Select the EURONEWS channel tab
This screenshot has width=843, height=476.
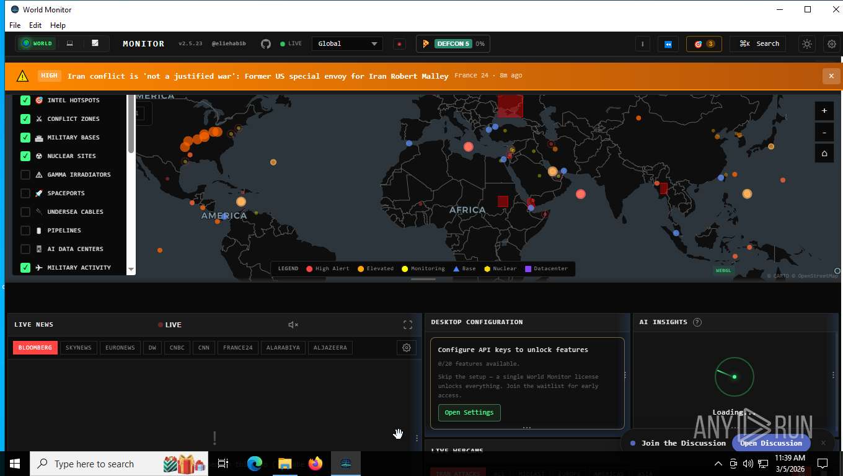pyautogui.click(x=120, y=348)
